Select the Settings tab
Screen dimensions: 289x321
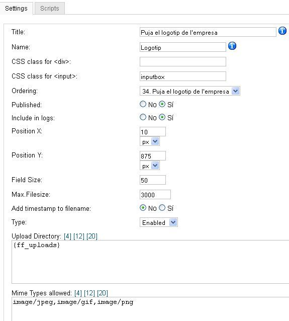[x=17, y=9]
